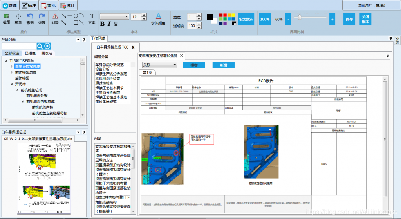Image resolution: width=401 pixels, height=219 pixels.
Task: Decrease 透明度 opacity value
Action: (199, 27)
